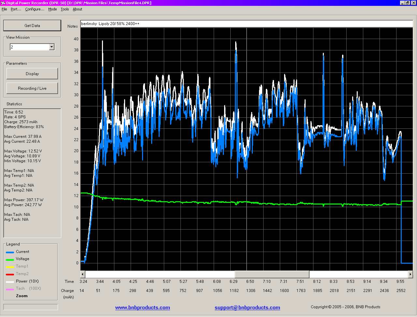Click the support@bnbproducts.com email link
The image size is (417, 317).
247,308
